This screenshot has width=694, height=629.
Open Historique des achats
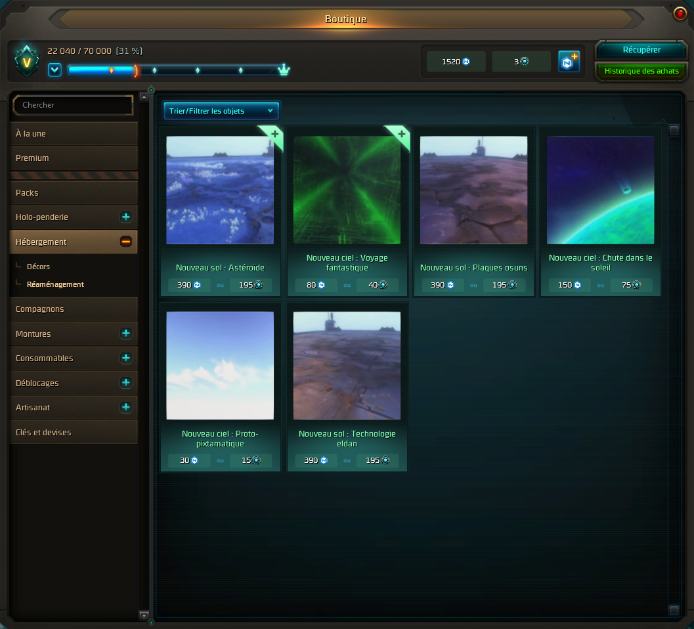pos(641,72)
